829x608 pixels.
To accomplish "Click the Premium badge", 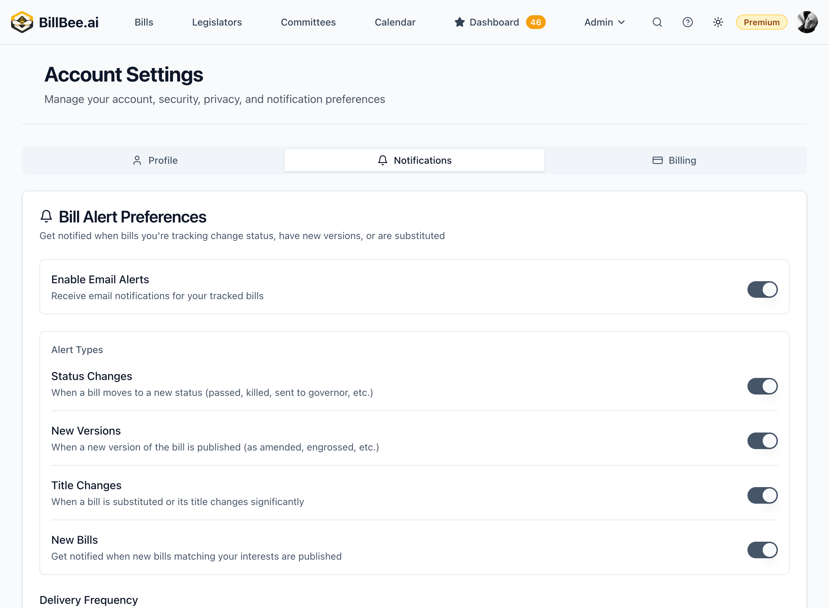I will click(761, 22).
